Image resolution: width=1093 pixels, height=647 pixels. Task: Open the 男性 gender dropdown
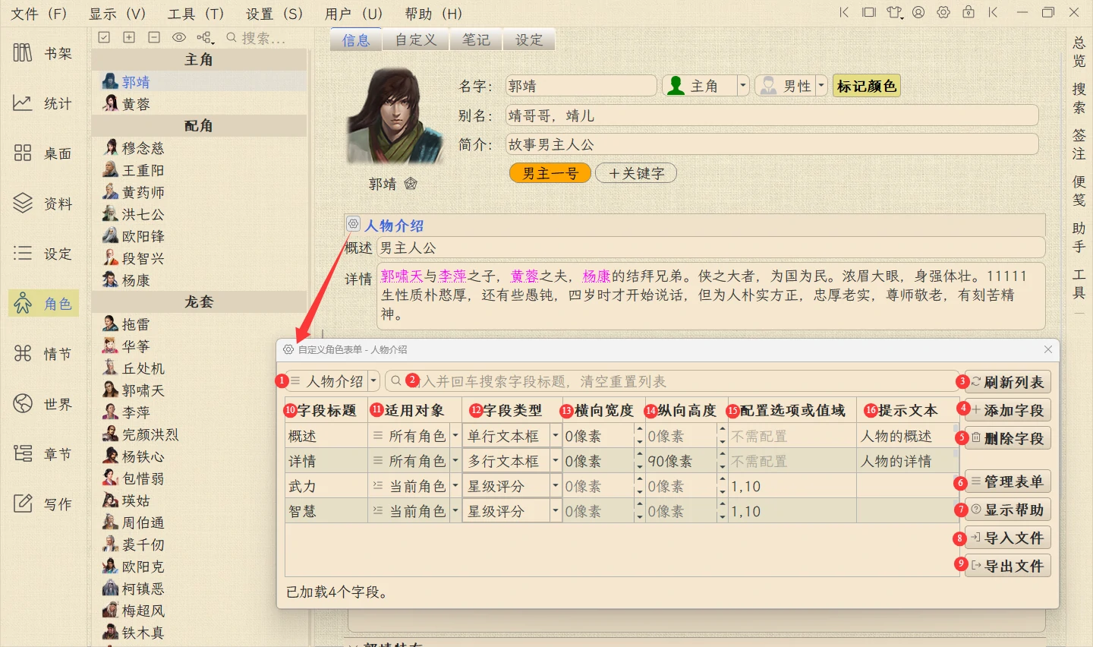821,86
